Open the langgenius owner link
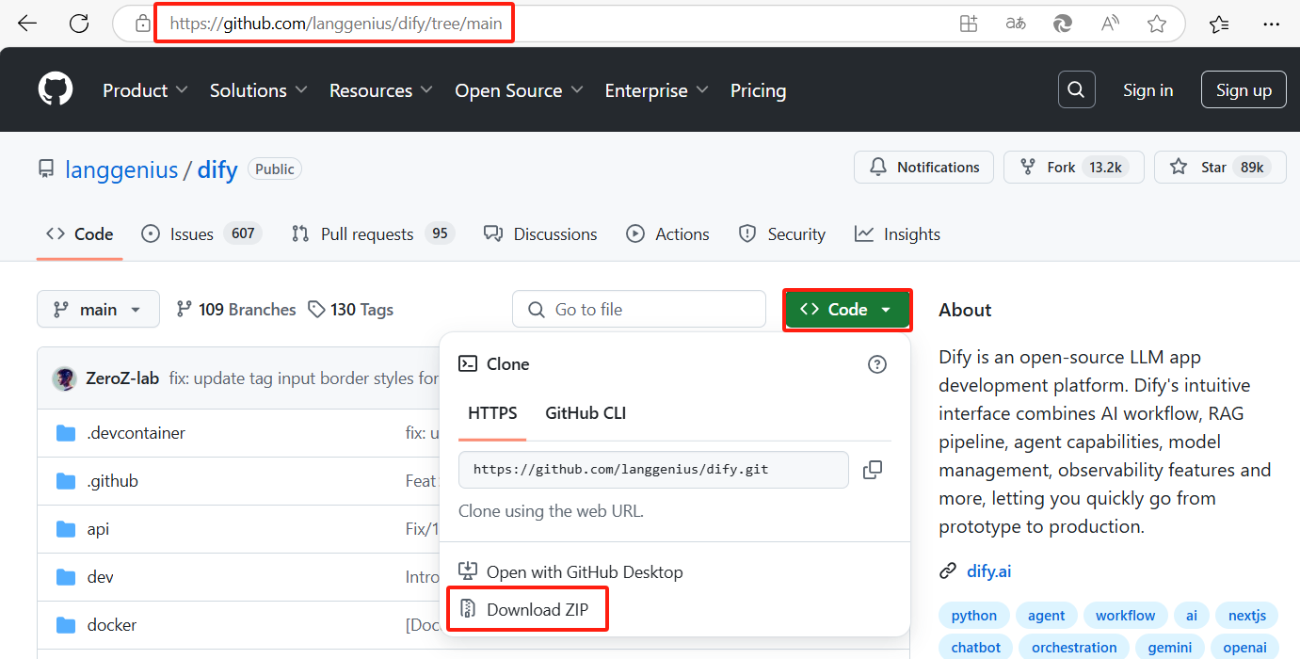 (x=121, y=169)
